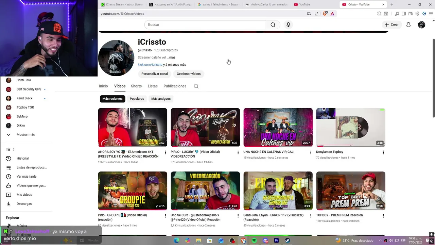435x245 pixels.
Task: Toggle the browser sidebar panel icon
Action: pos(403,14)
